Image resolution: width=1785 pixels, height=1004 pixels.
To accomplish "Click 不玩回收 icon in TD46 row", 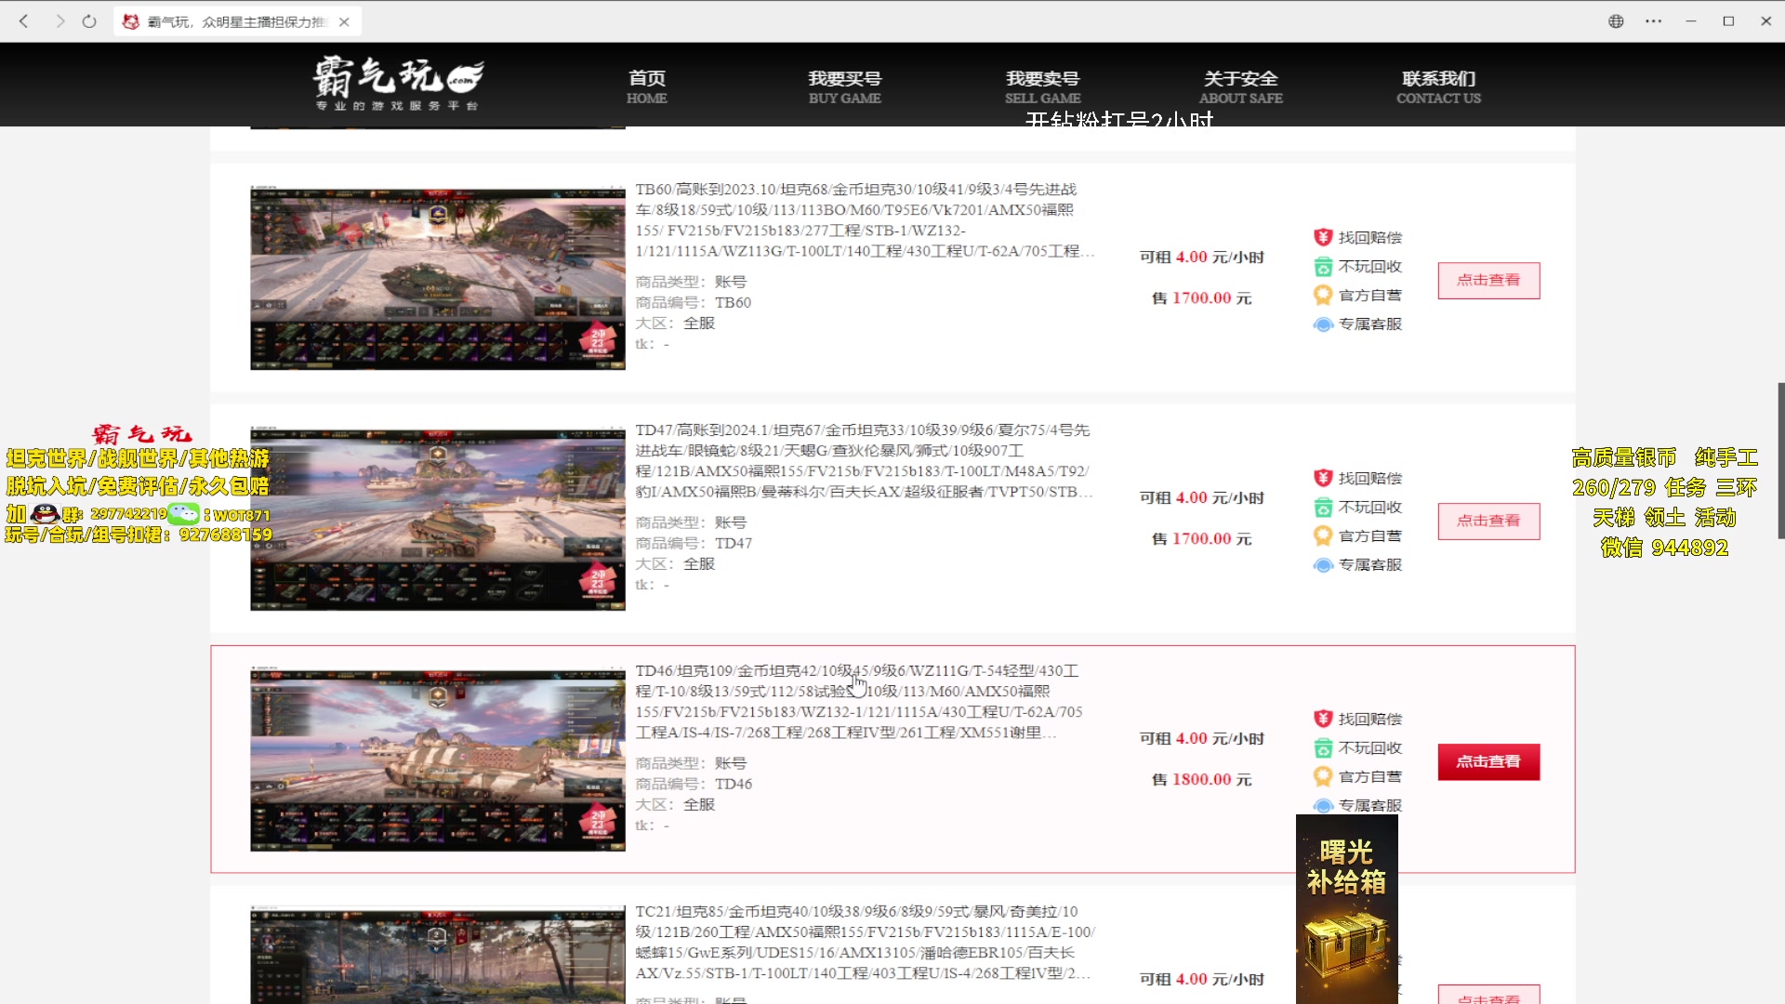I will (x=1323, y=748).
